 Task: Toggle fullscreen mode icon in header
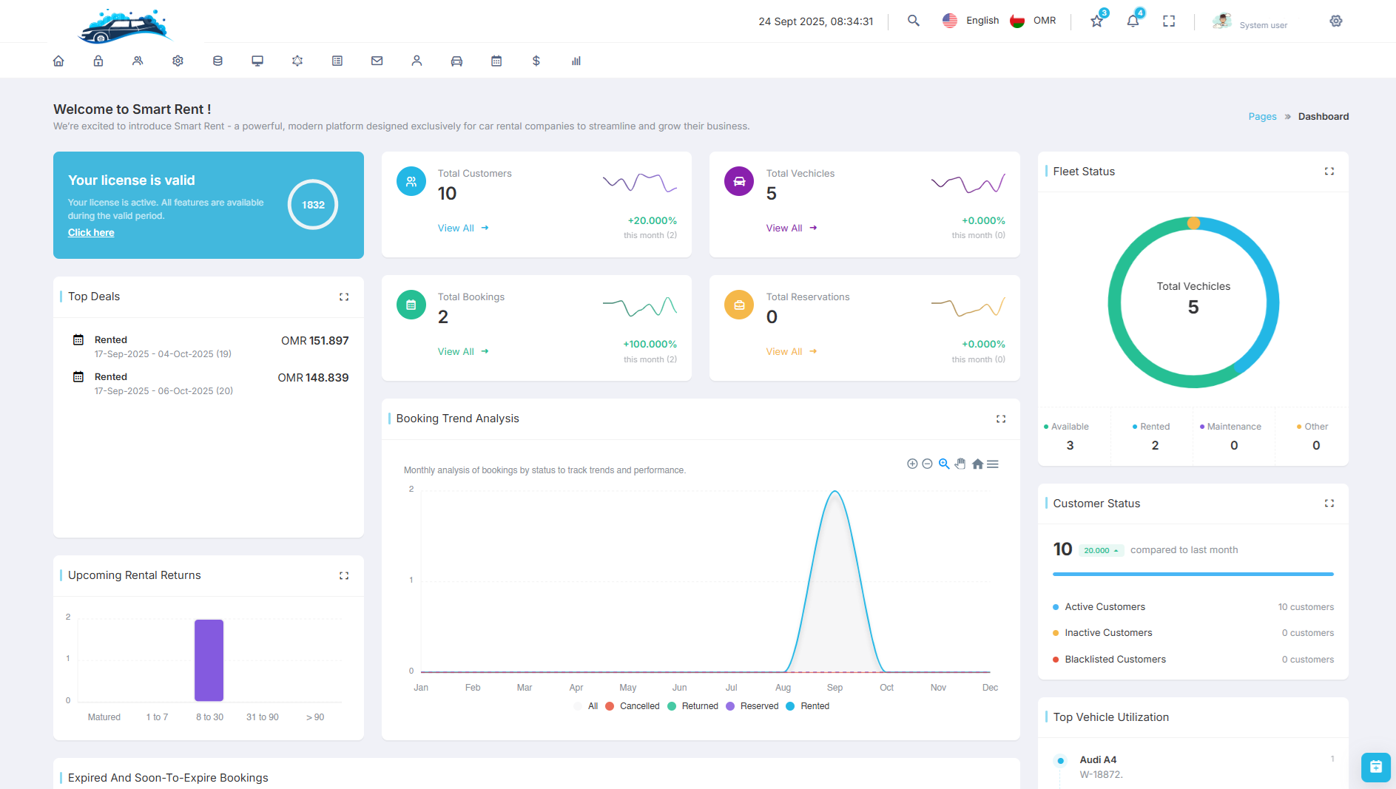click(1169, 21)
